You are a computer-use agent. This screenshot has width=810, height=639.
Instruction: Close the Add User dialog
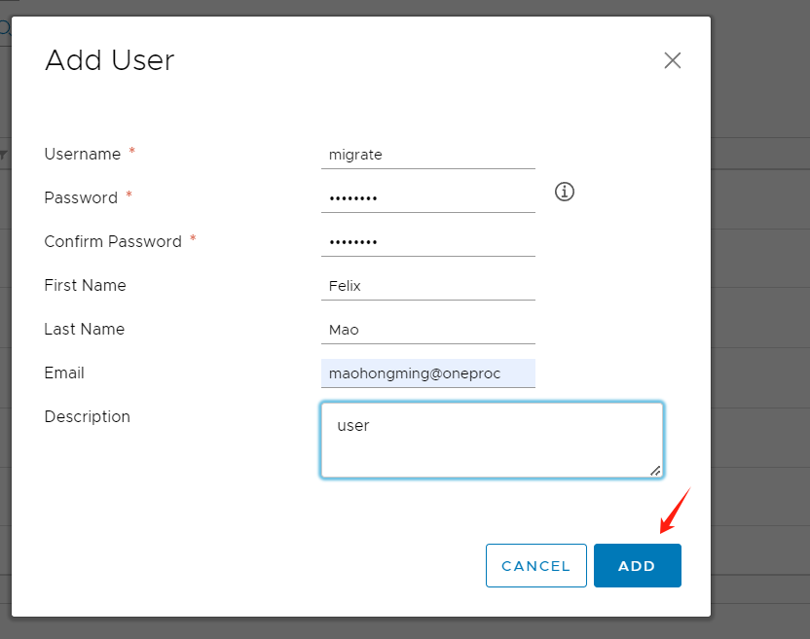point(672,60)
